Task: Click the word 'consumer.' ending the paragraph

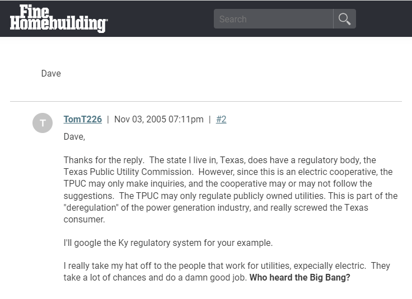Action: pos(84,220)
